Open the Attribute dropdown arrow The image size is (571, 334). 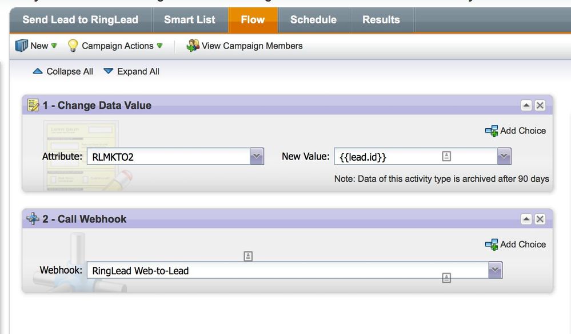click(256, 156)
